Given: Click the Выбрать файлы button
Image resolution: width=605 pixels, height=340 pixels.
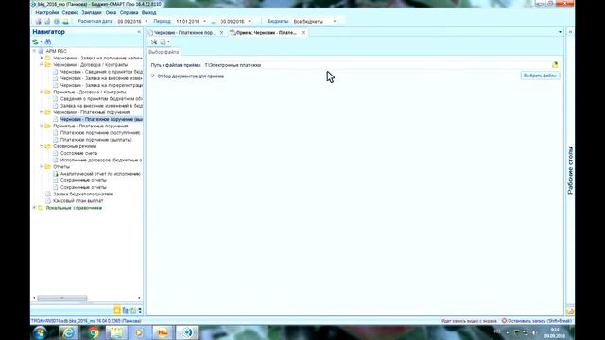Looking at the screenshot, I should 540,76.
